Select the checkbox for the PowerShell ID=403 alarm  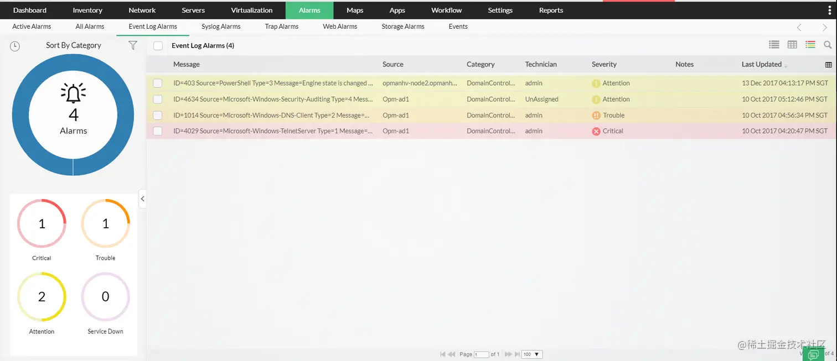158,83
